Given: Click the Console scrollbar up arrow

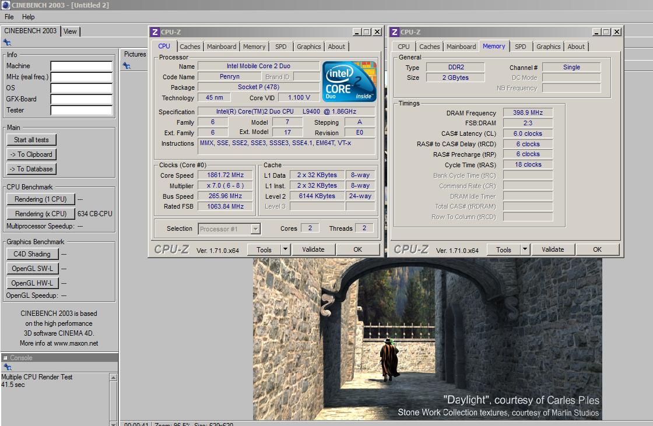Looking at the screenshot, I should [x=113, y=377].
